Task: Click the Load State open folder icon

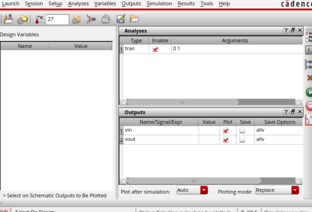Action: pos(134,19)
